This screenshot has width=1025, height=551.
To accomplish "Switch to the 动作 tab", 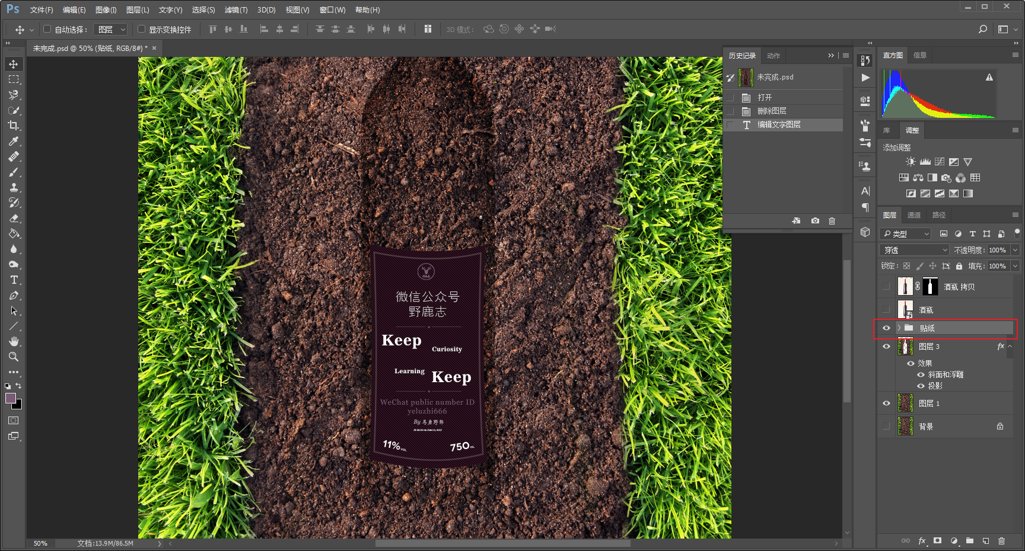I will (x=773, y=56).
